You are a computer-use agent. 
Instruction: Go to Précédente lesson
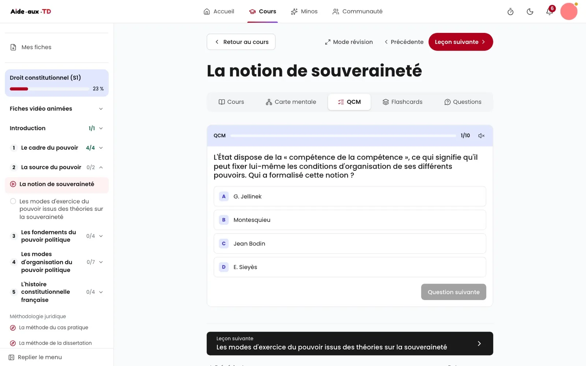[x=404, y=42]
